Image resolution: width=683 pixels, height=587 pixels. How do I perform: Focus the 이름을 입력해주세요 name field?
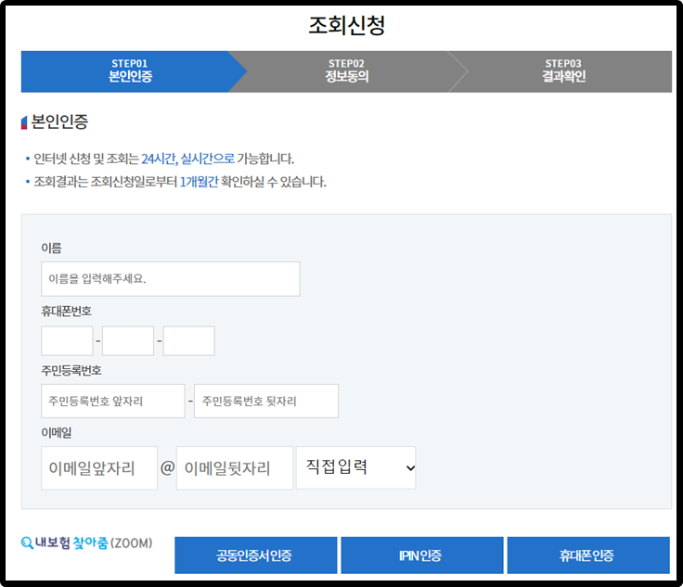coord(171,279)
